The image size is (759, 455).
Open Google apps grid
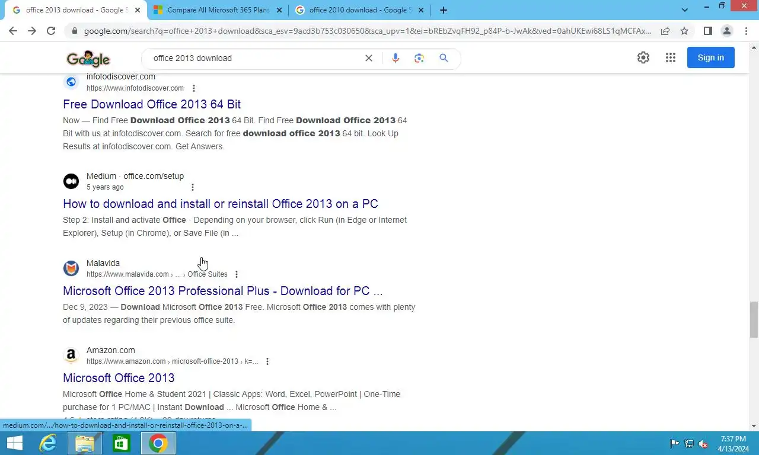pyautogui.click(x=671, y=57)
